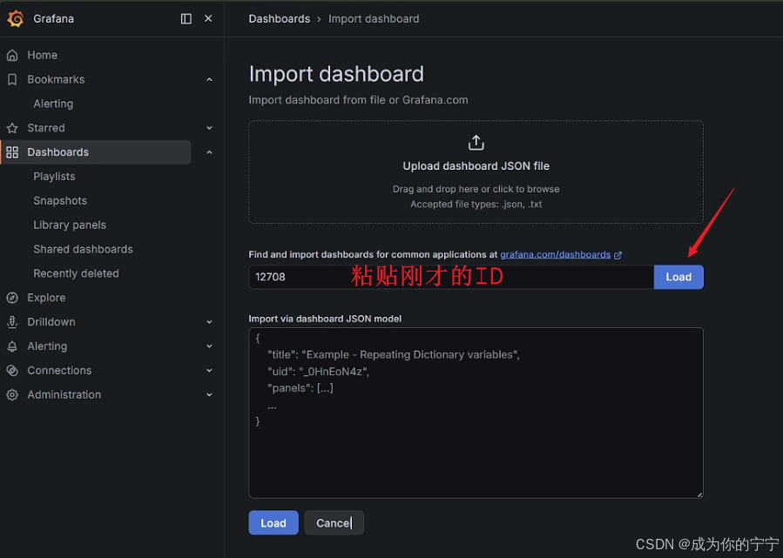Open Connections menu item
The image size is (783, 558).
(x=59, y=370)
